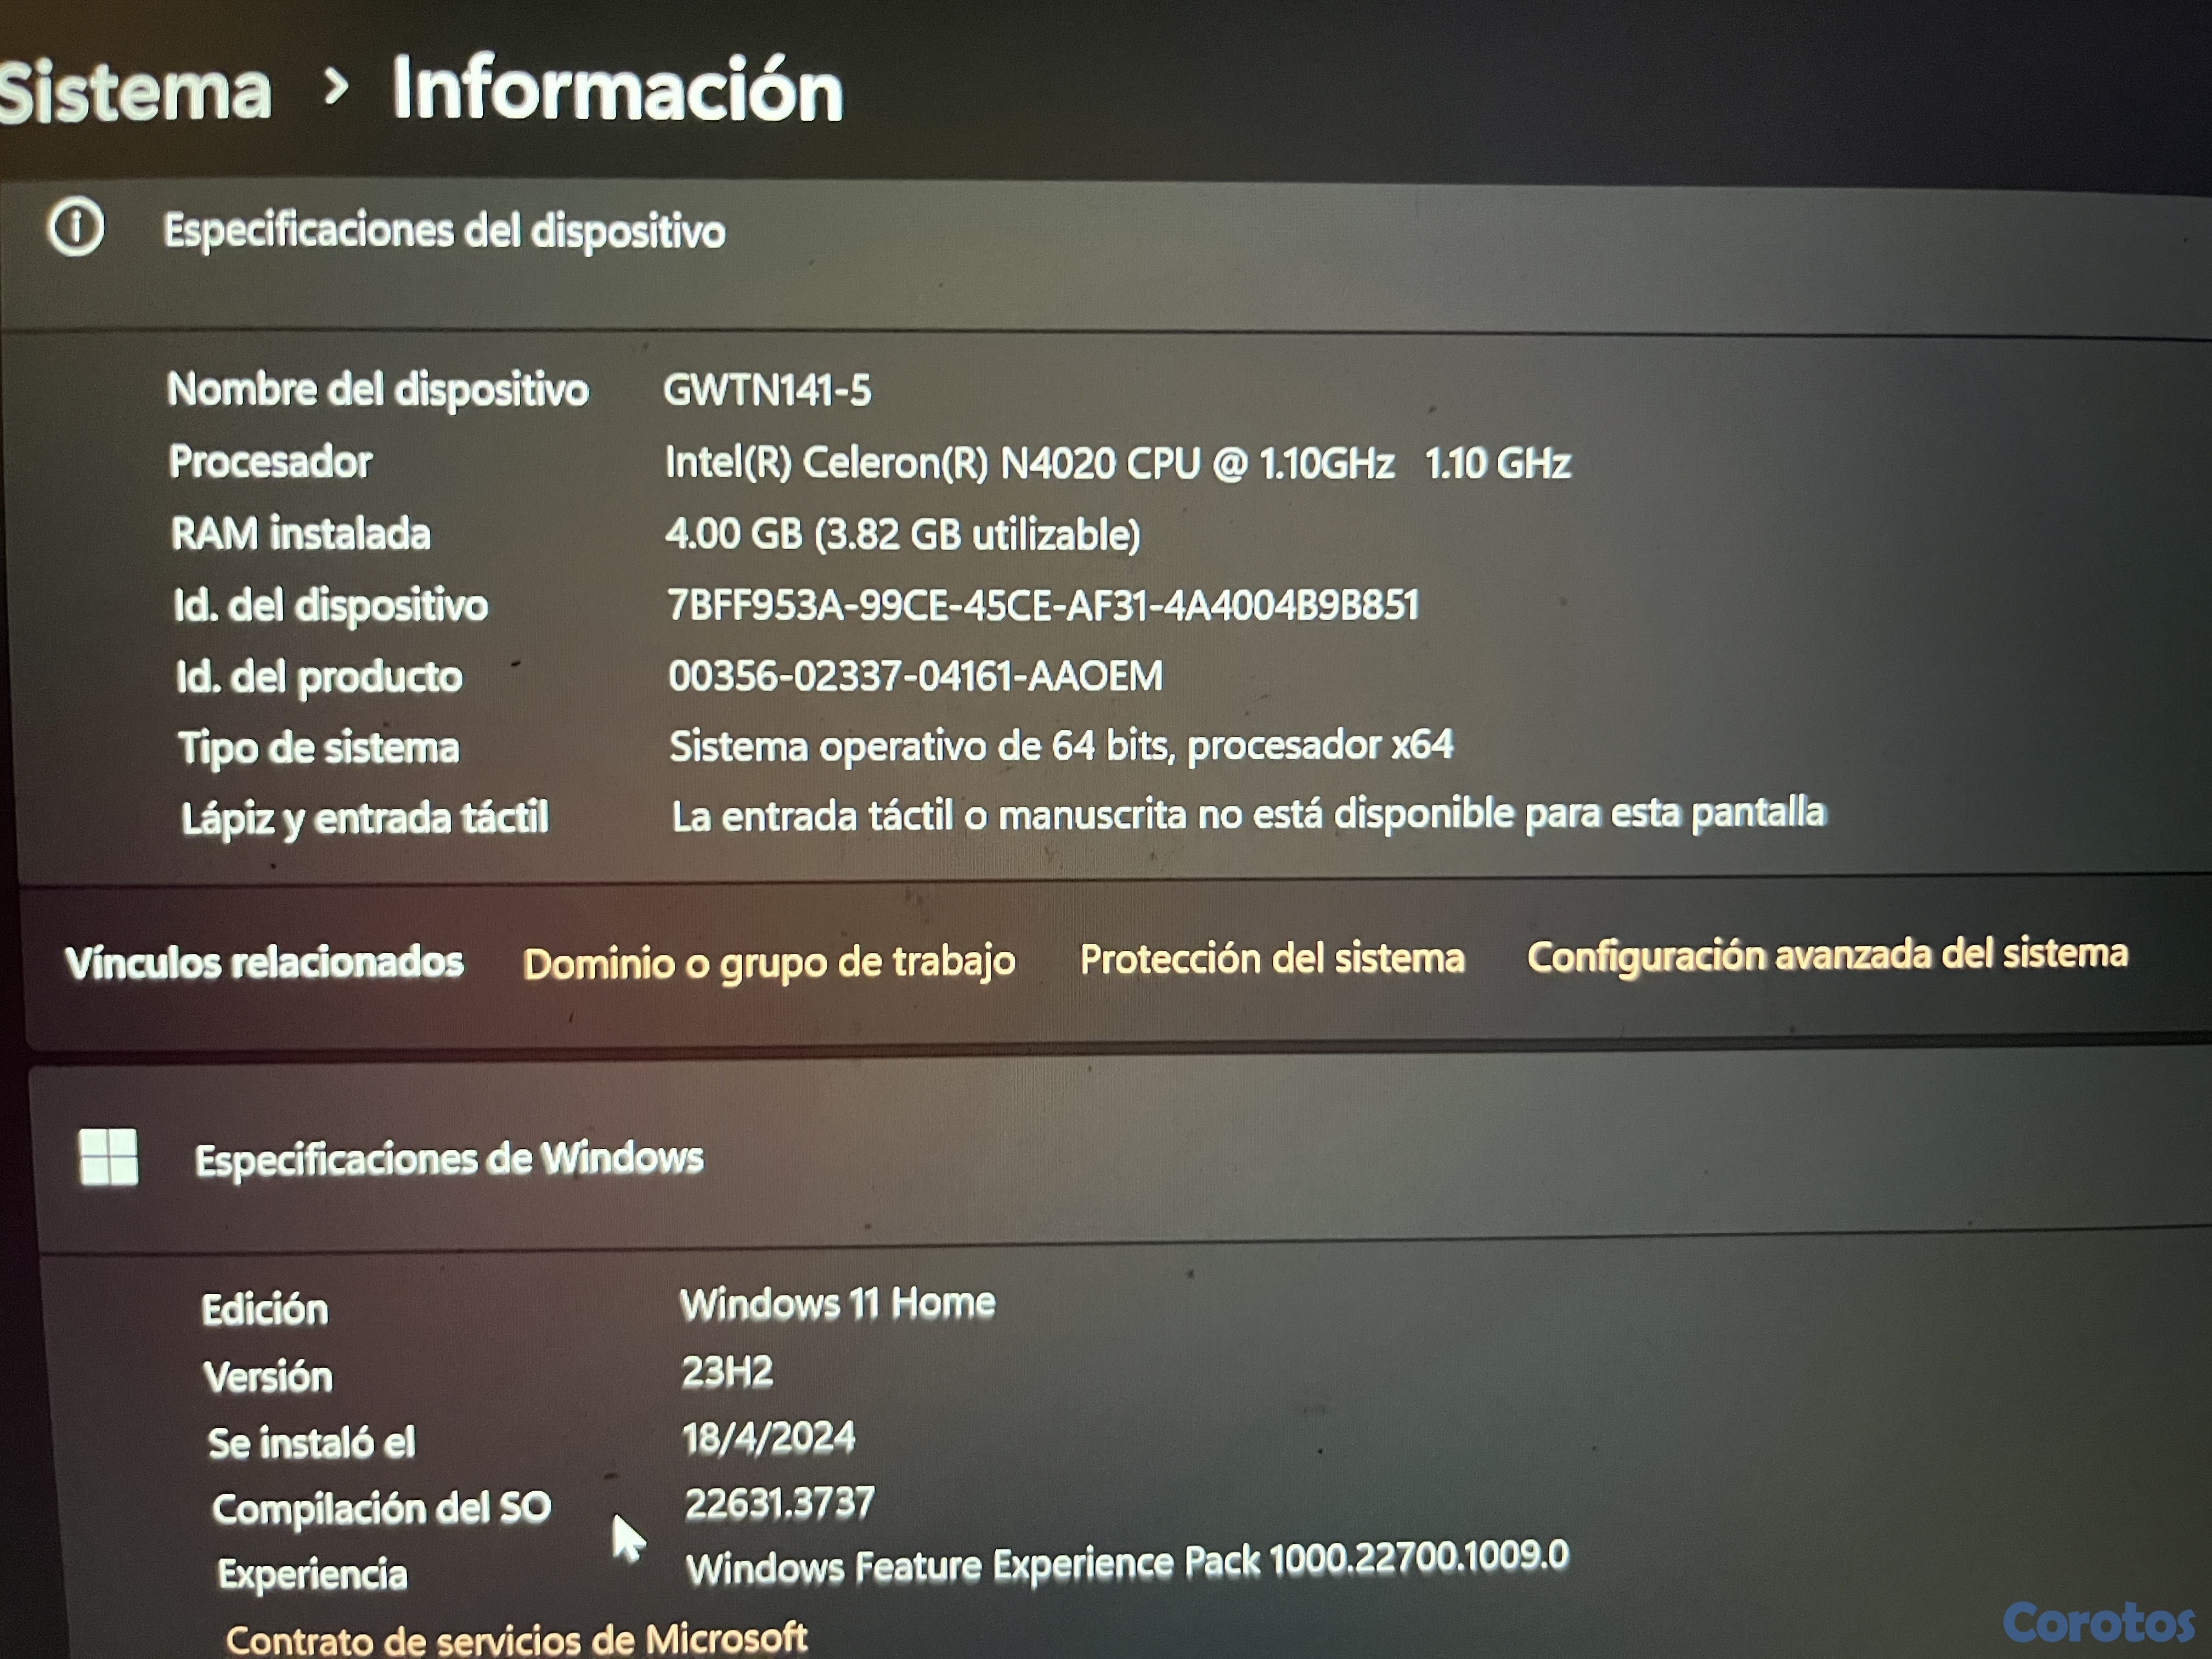Select the device ID value
2212x1659 pixels.
coord(1043,604)
